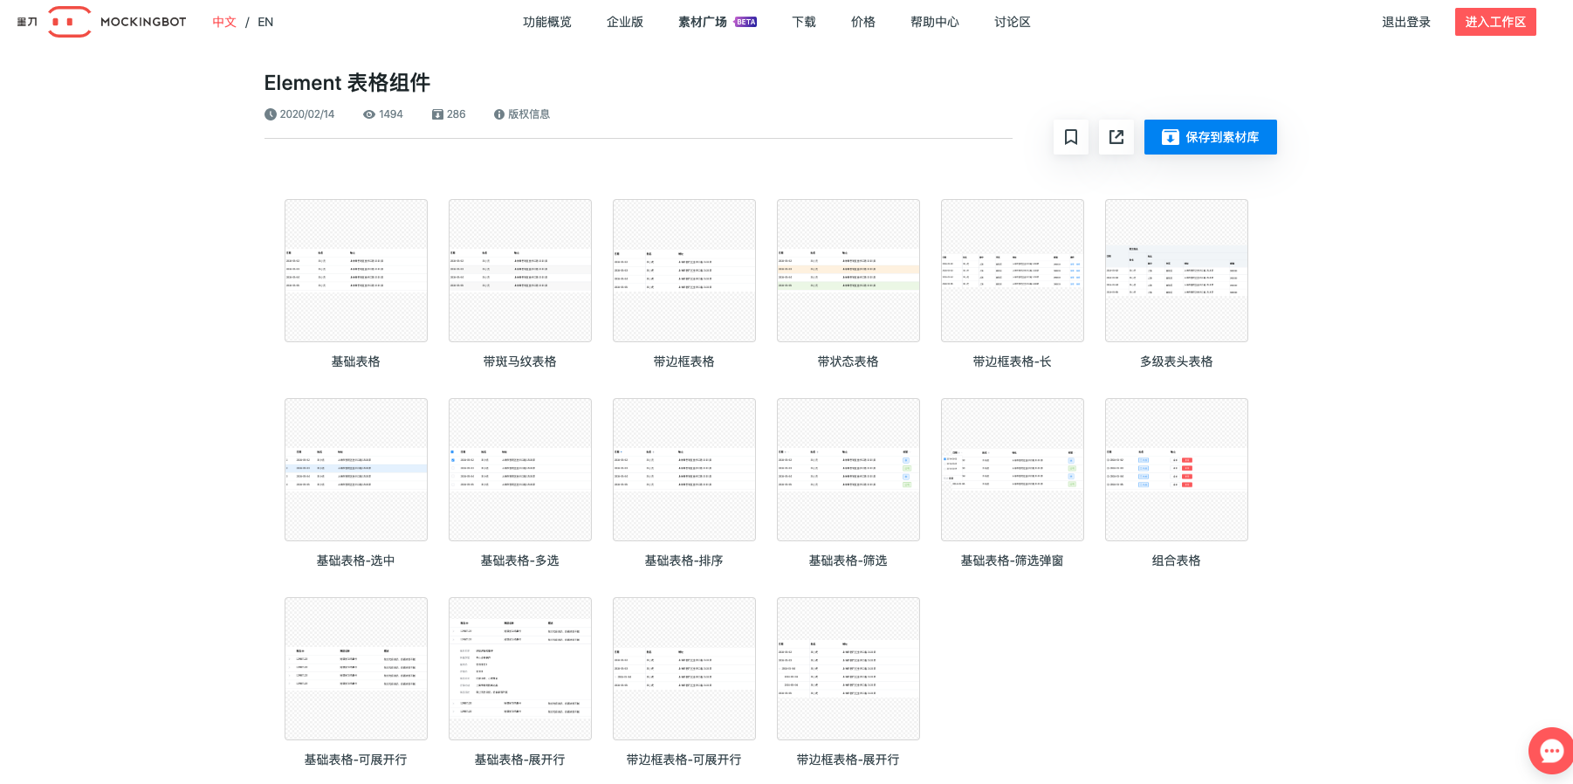The image size is (1573, 784).
Task: Open the 带边框表格-可展开行 thumbnail
Action: (x=684, y=669)
